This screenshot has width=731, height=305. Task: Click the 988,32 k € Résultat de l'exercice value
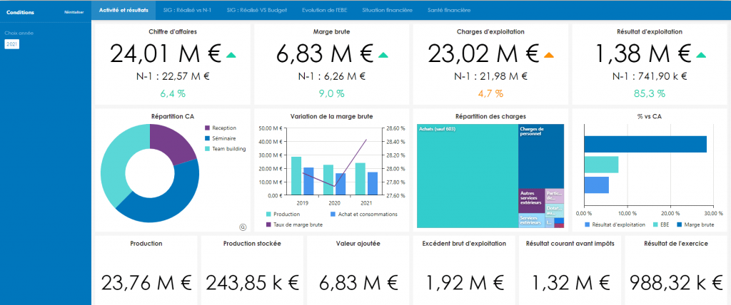(677, 283)
